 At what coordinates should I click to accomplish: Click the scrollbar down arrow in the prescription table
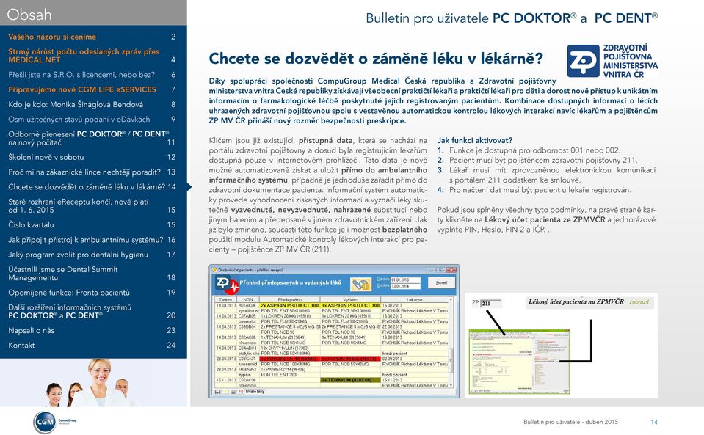451,385
